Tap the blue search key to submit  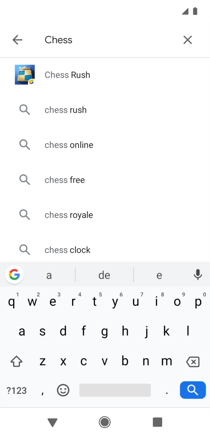193,390
